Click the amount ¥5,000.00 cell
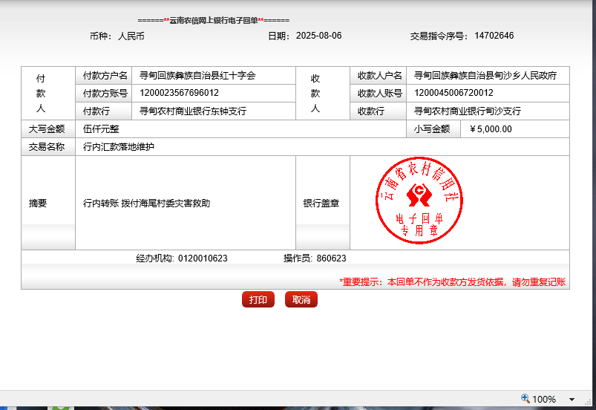The image size is (596, 410). point(491,129)
